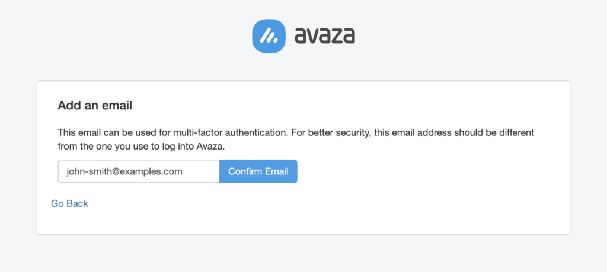The height and width of the screenshot is (272, 607).
Task: Select the "Add an email" heading
Action: coord(95,105)
